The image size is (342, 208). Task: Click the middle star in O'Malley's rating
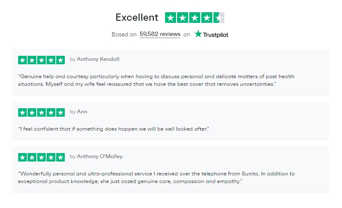click(x=41, y=157)
